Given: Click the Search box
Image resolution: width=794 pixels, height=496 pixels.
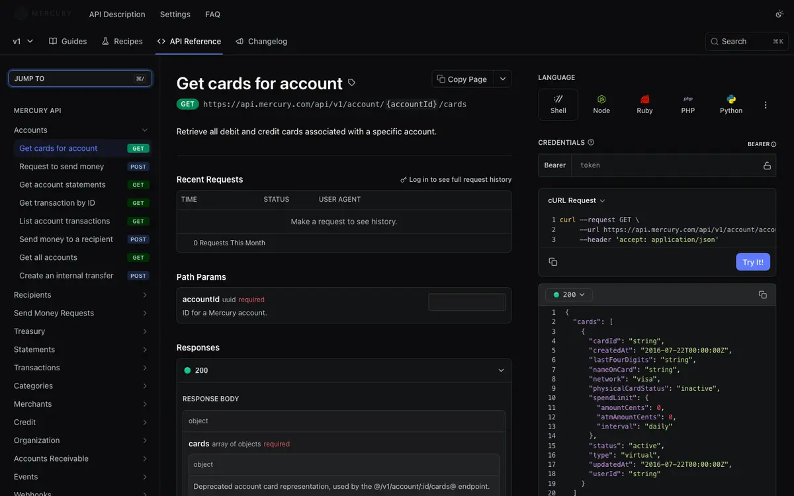Looking at the screenshot, I should pos(746,41).
